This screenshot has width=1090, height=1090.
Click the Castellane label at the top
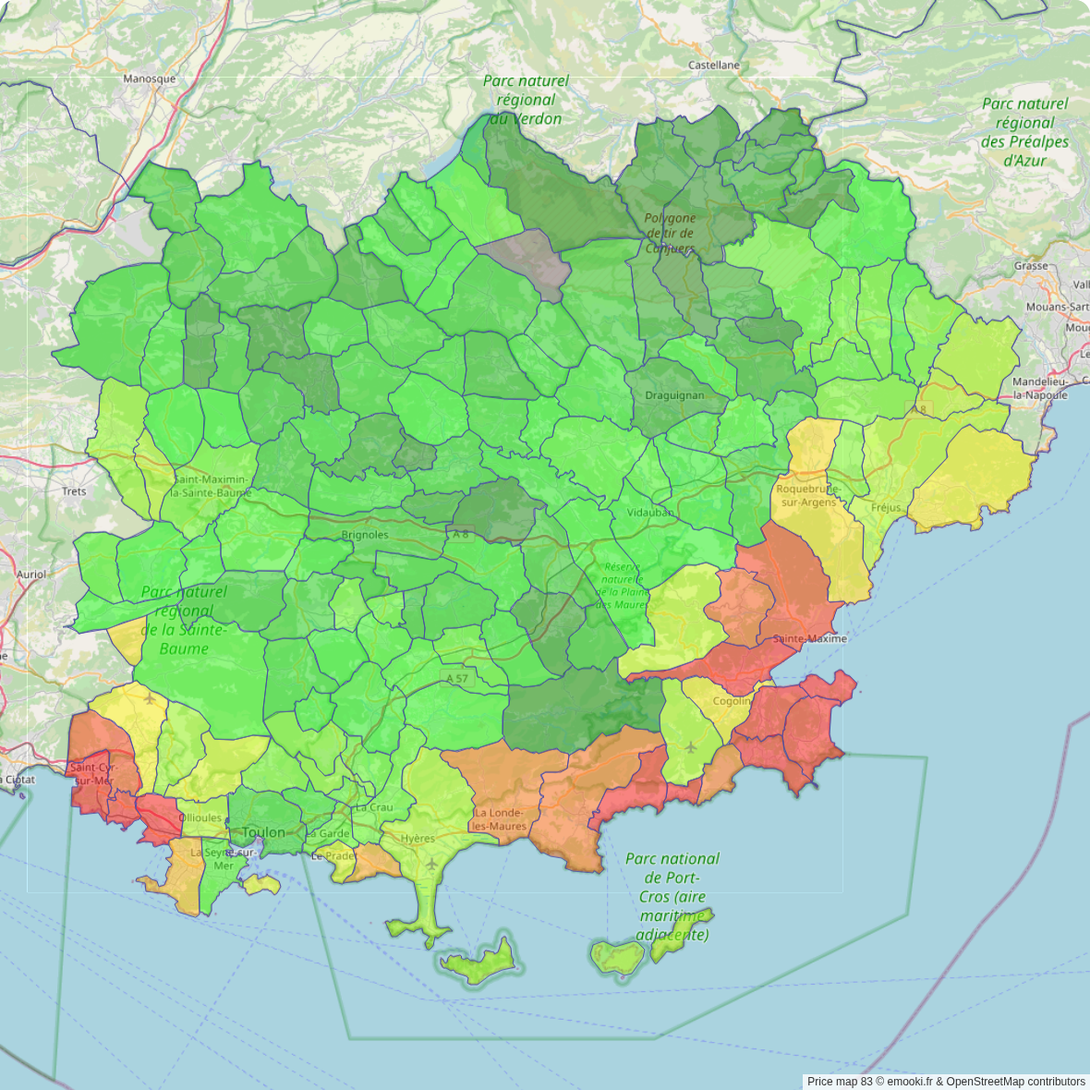[x=714, y=65]
